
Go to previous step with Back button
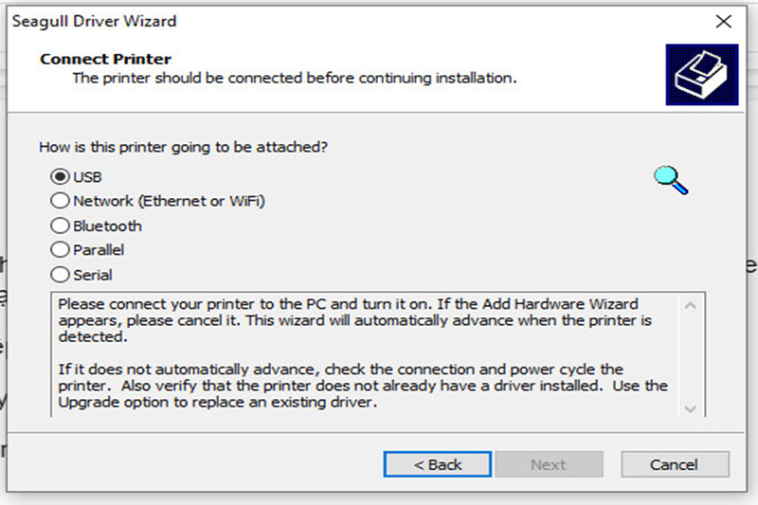tap(438, 464)
